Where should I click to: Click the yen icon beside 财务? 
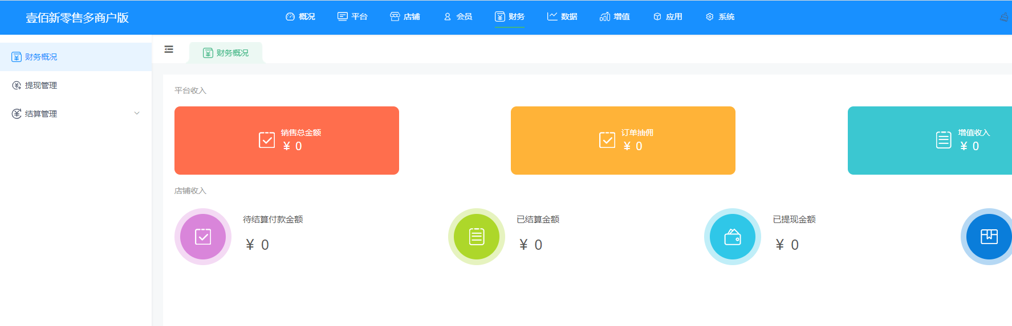tap(500, 17)
